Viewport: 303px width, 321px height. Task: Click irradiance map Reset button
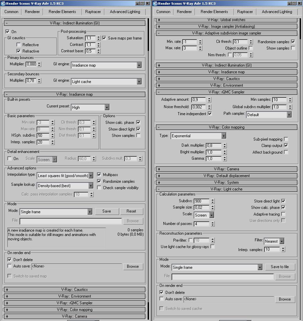pyautogui.click(x=131, y=211)
